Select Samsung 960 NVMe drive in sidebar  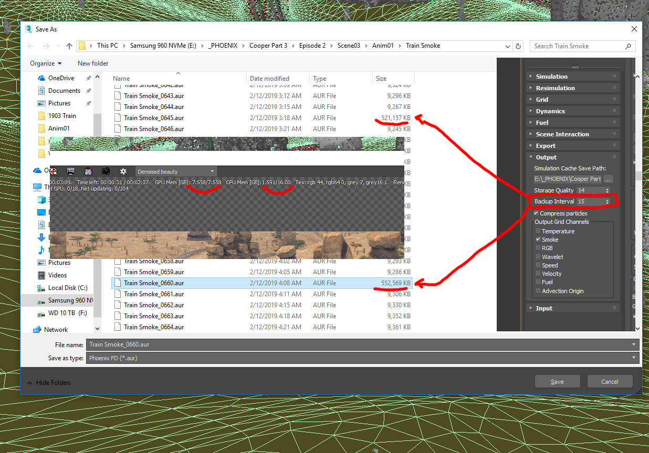(x=70, y=300)
